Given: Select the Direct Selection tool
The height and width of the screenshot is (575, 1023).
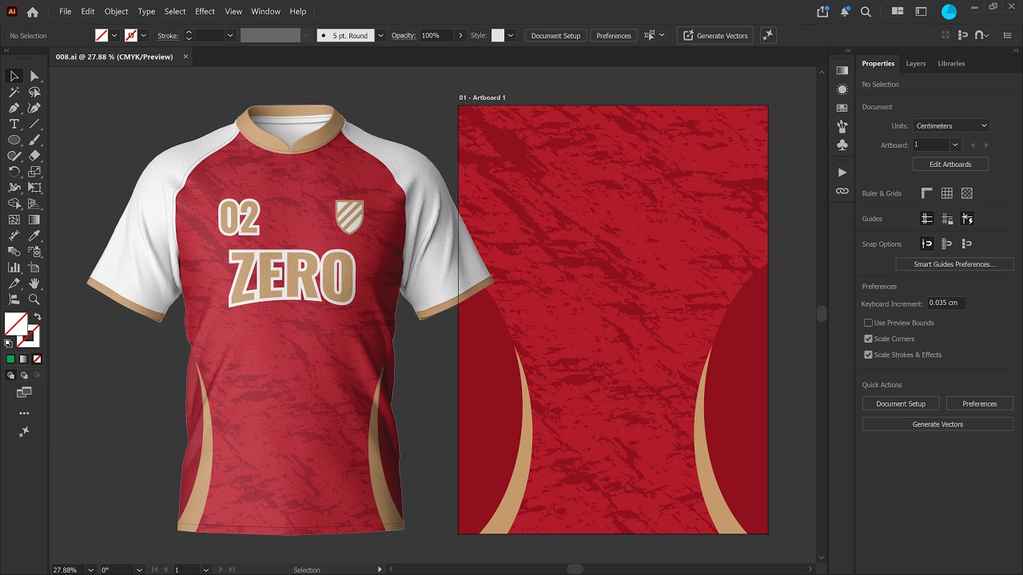Looking at the screenshot, I should tap(34, 76).
